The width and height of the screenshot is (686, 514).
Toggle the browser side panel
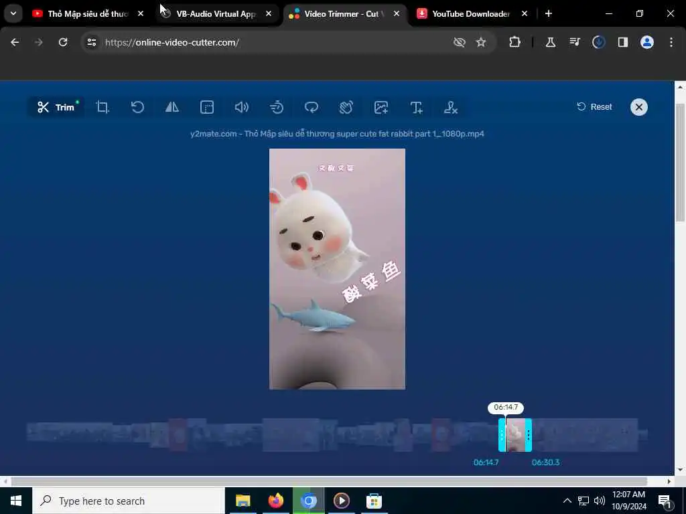click(x=622, y=42)
